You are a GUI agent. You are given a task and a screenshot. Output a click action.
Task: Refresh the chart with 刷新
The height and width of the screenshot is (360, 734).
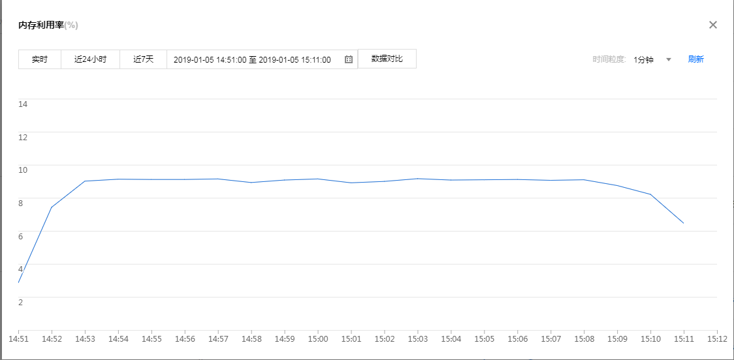click(x=695, y=59)
